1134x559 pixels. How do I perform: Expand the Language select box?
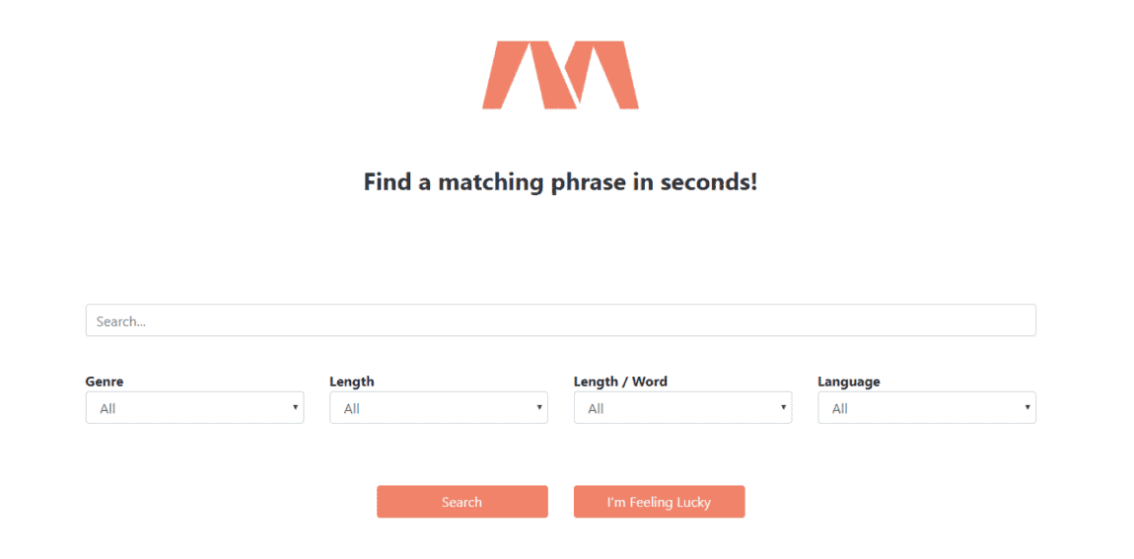(926, 408)
